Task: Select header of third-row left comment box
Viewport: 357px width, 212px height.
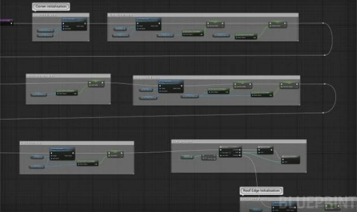Action: pyautogui.click(x=77, y=143)
